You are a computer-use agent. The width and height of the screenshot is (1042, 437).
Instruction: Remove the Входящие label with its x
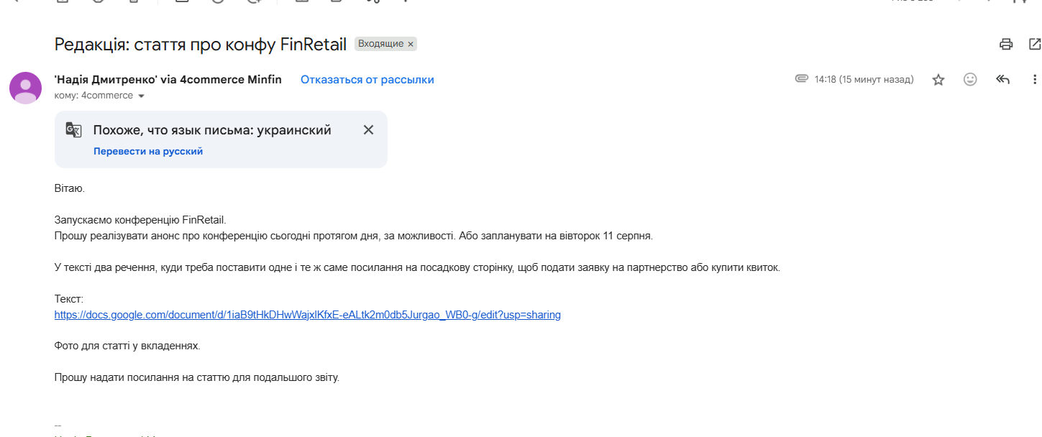411,45
